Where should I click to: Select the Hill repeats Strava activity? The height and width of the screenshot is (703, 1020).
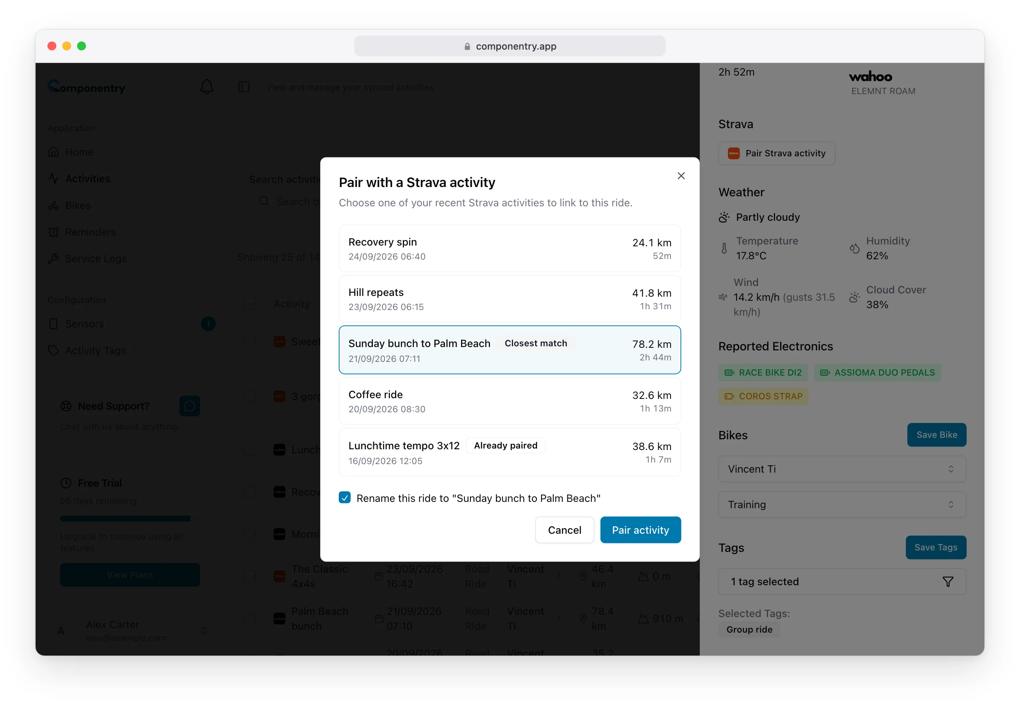point(510,299)
